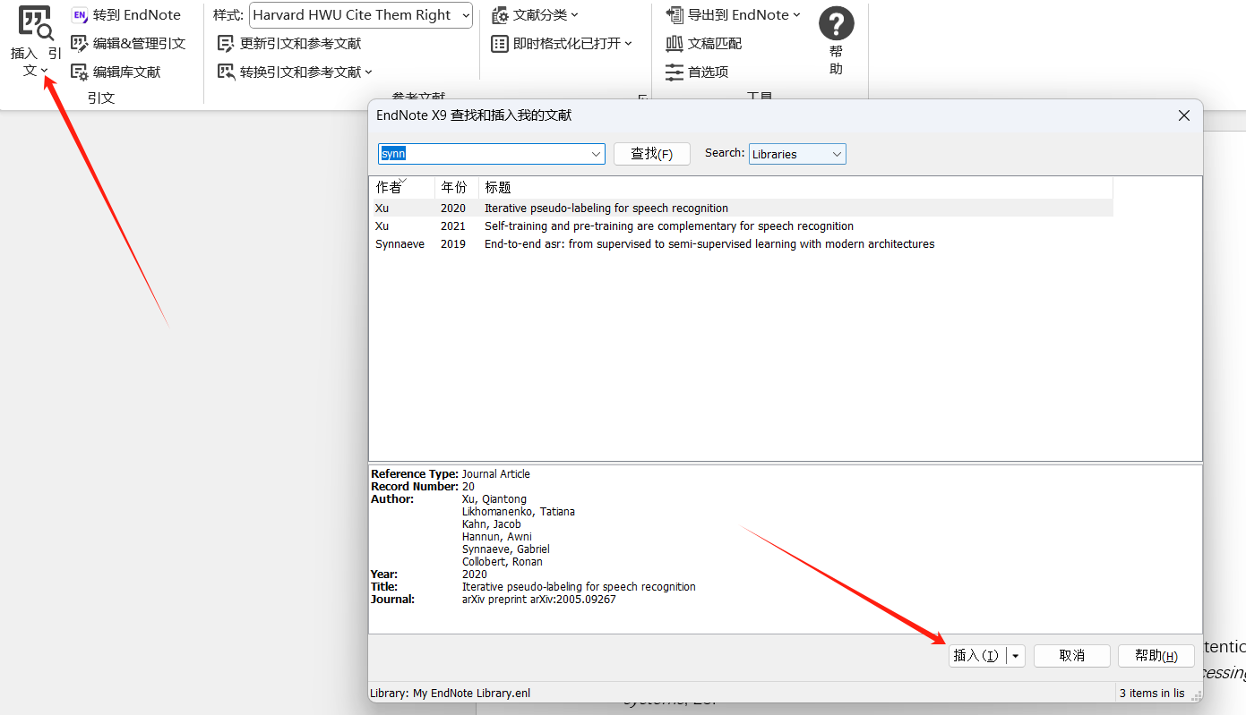
Task: Click author Kahn, Jacob in details
Action: click(492, 524)
